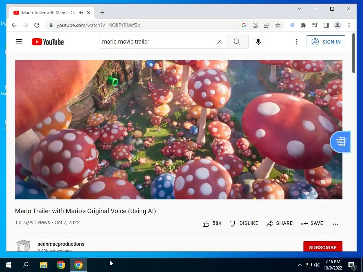This screenshot has width=363, height=272.
Task: Reload the page
Action: (37, 25)
